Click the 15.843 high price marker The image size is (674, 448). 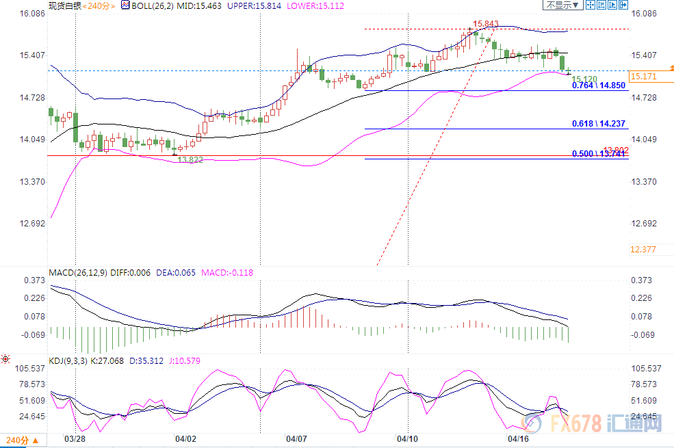(x=484, y=24)
